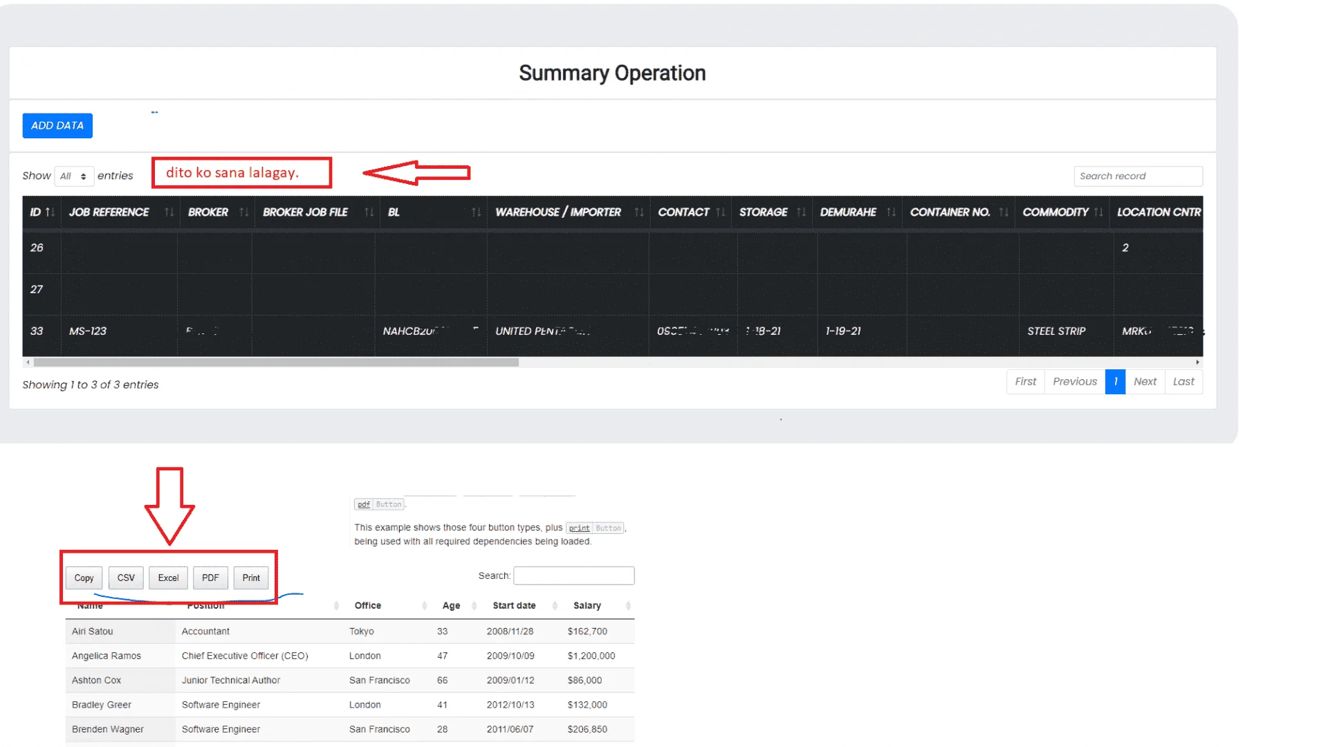Select the Airi Satou row name
Viewport: 1317px width, 747px height.
click(92, 631)
